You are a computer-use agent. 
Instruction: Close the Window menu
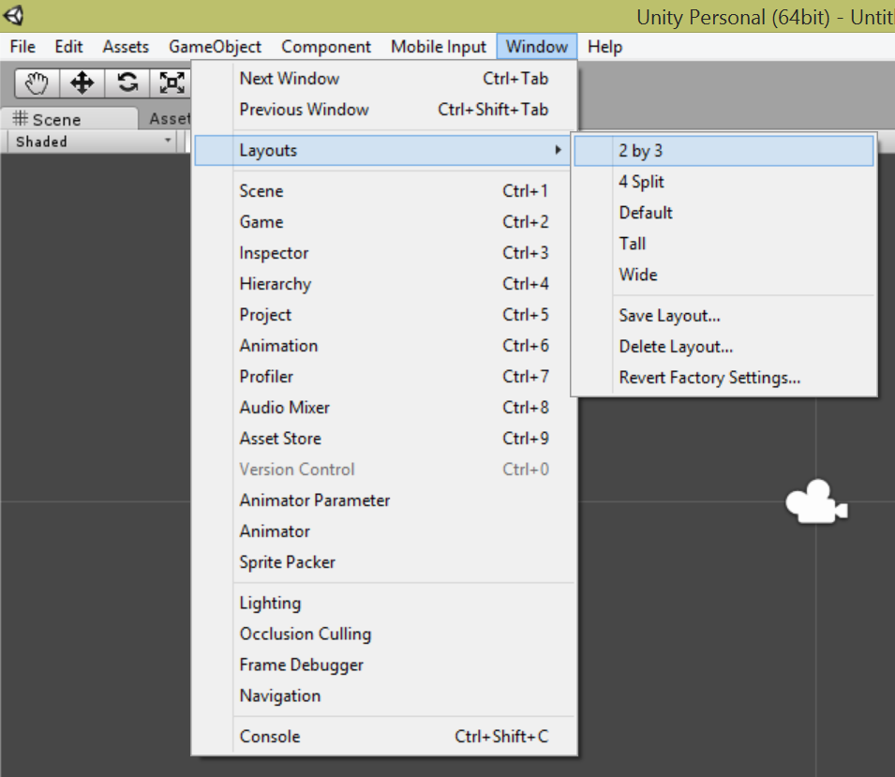pos(537,46)
